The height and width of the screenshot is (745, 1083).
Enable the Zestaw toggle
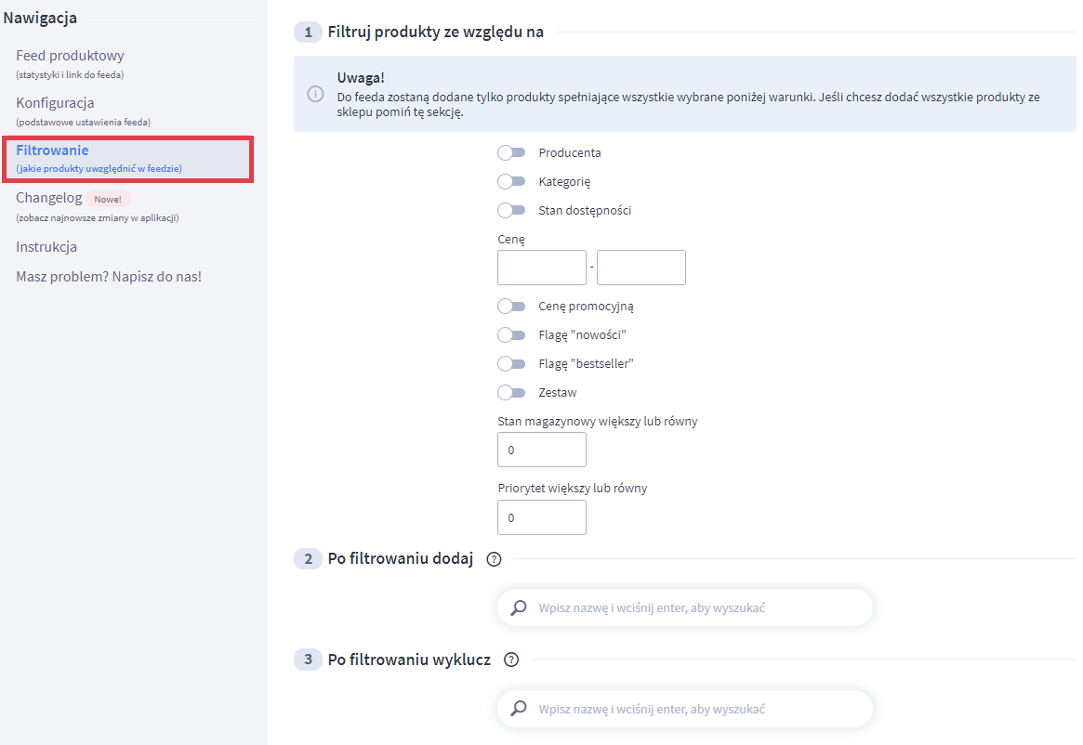511,392
